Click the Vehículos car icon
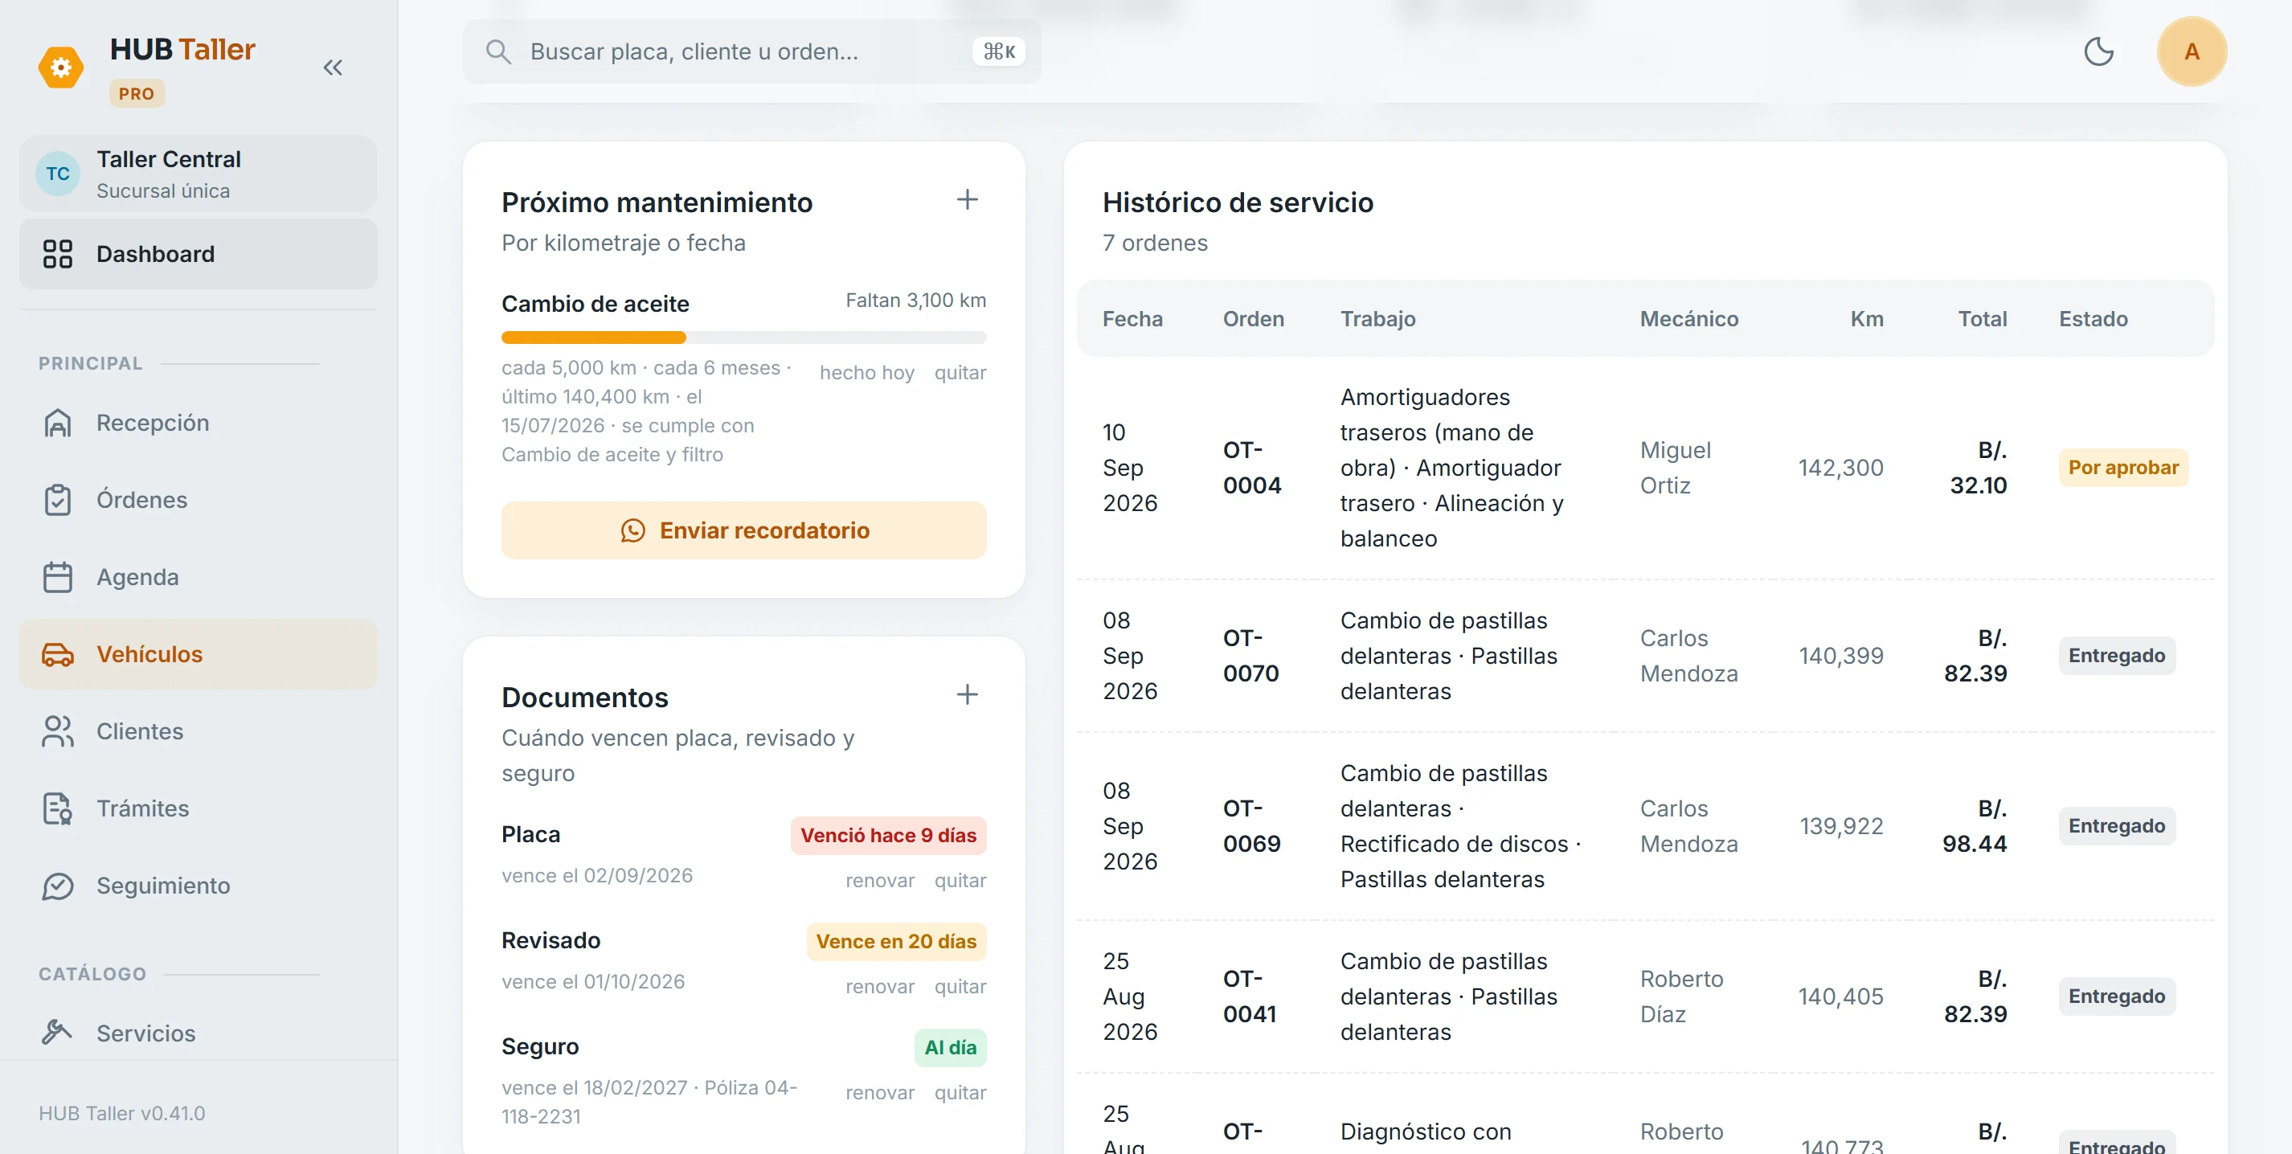 (x=58, y=654)
